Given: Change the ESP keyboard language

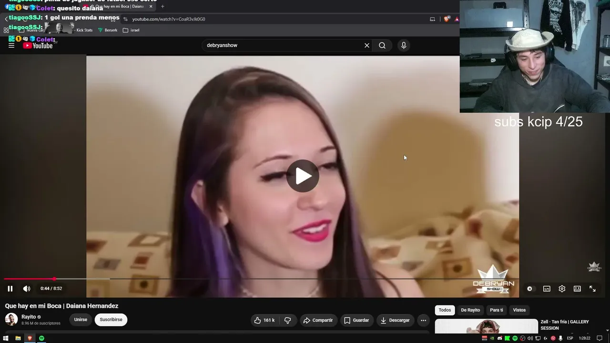Looking at the screenshot, I should [570, 338].
